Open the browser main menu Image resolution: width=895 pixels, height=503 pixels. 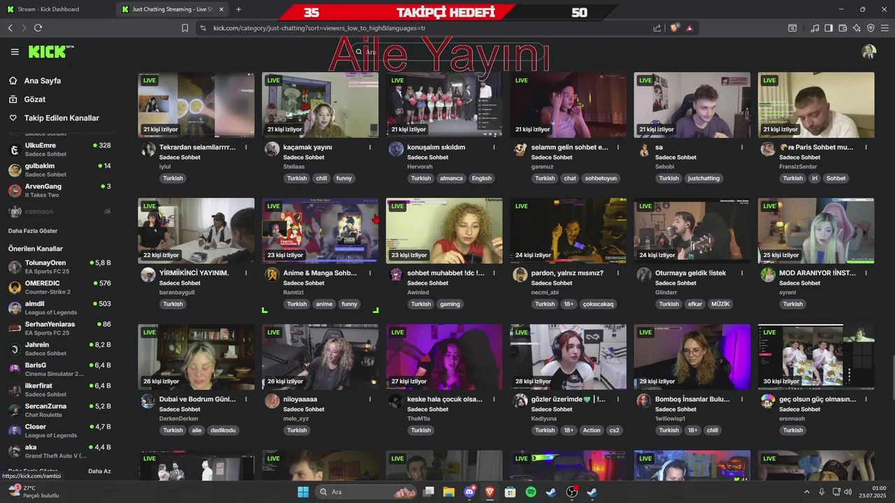[x=885, y=28]
